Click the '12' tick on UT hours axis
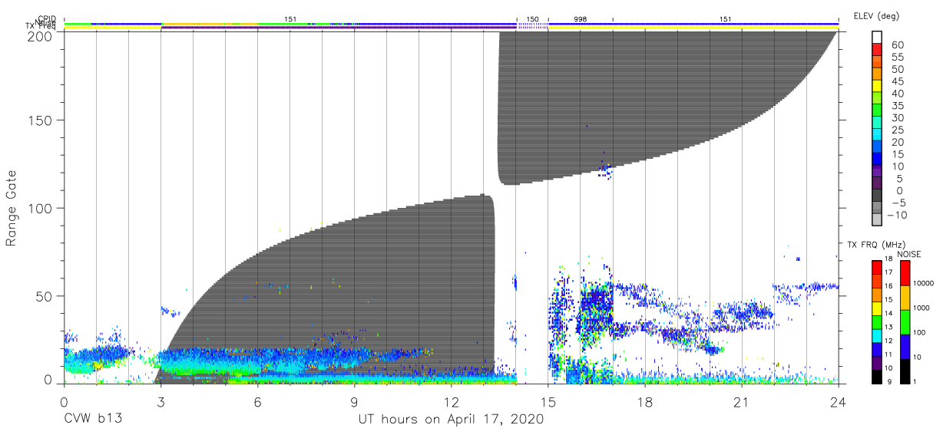 (x=452, y=400)
